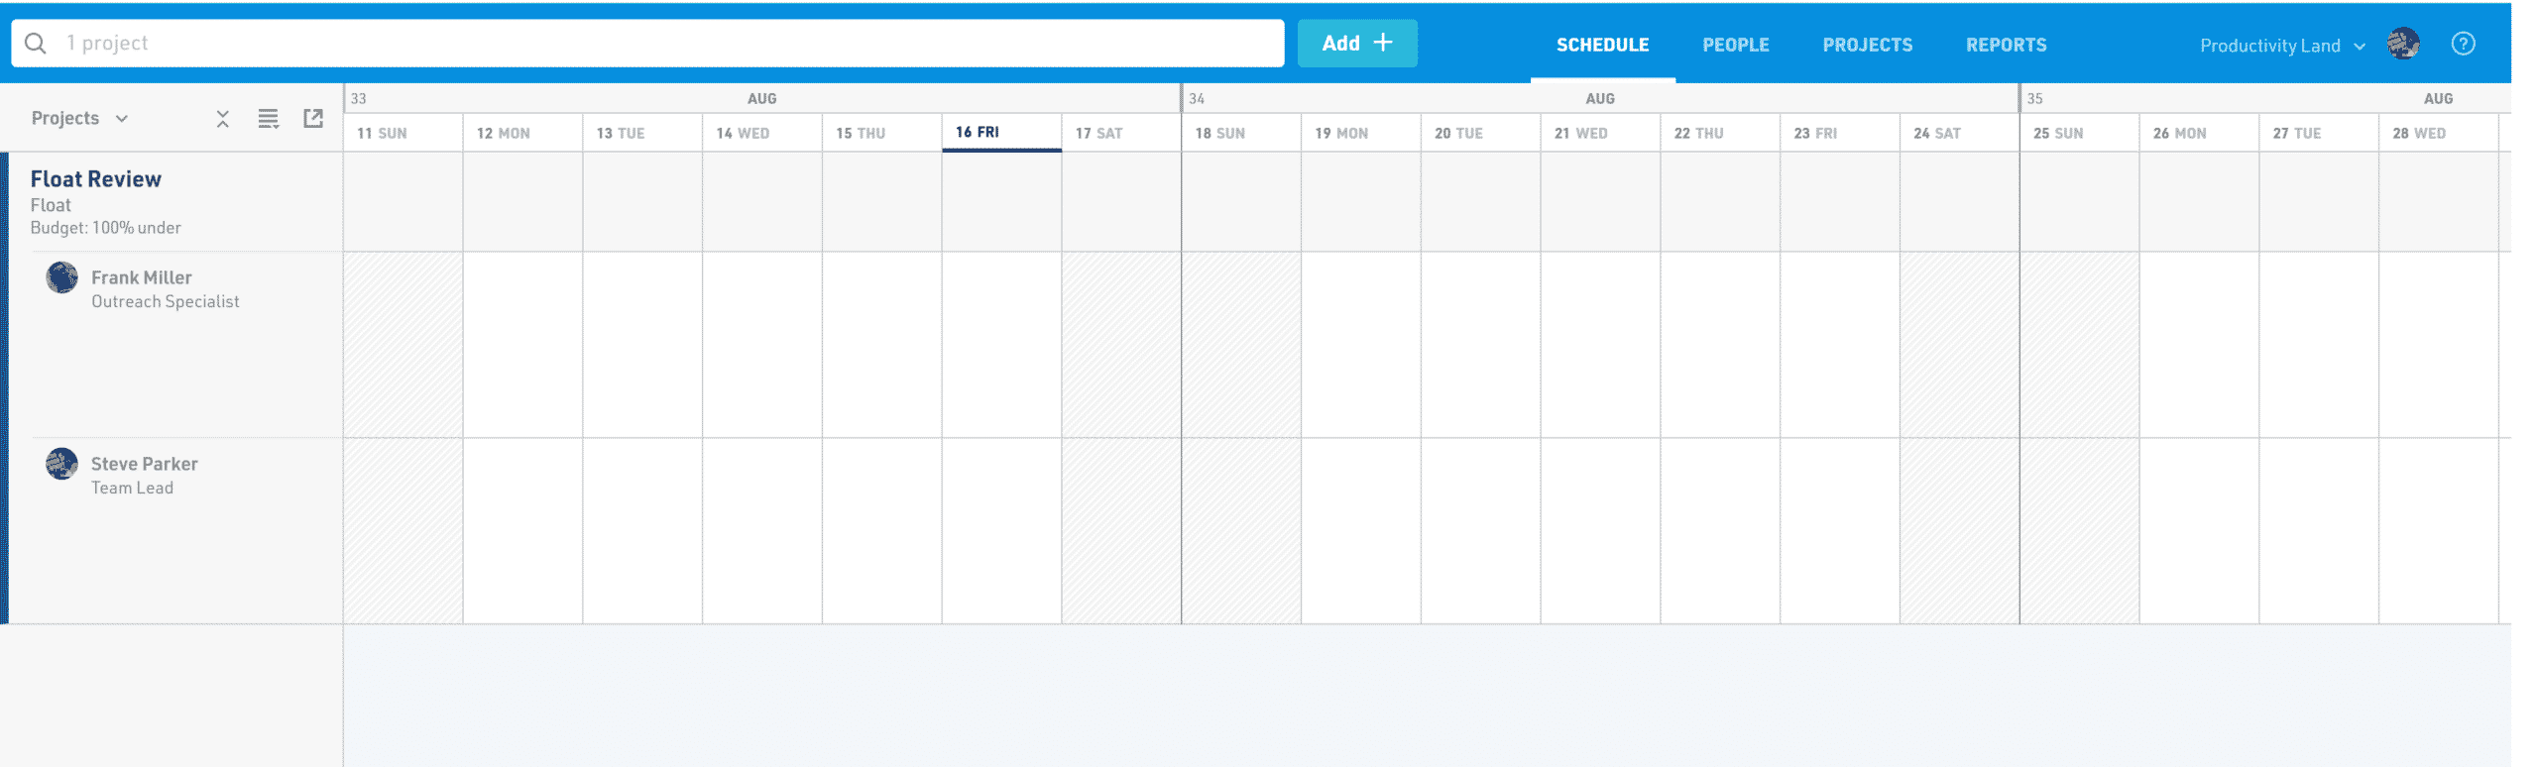Viewport: 2538px width, 767px height.
Task: Click the Add button
Action: (x=1356, y=44)
